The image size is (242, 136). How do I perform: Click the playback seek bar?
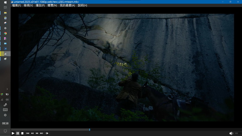[126, 130]
